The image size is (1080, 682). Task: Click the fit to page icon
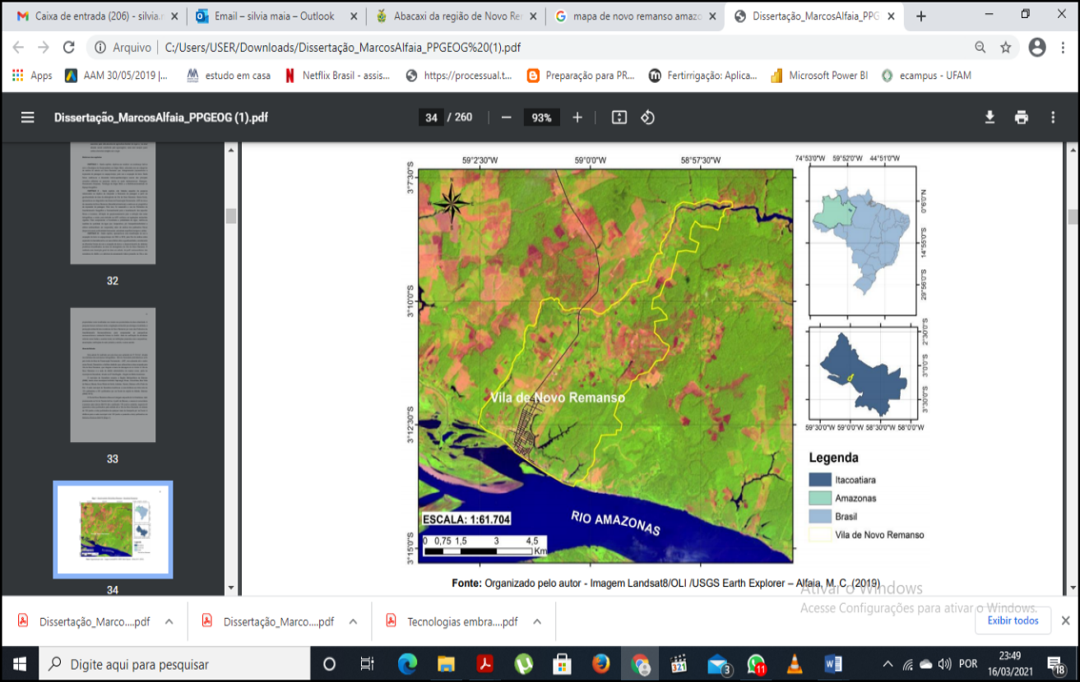point(619,118)
